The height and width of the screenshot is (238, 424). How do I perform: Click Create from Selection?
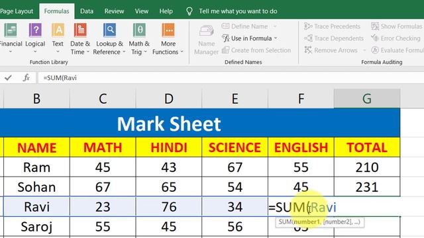[256, 50]
